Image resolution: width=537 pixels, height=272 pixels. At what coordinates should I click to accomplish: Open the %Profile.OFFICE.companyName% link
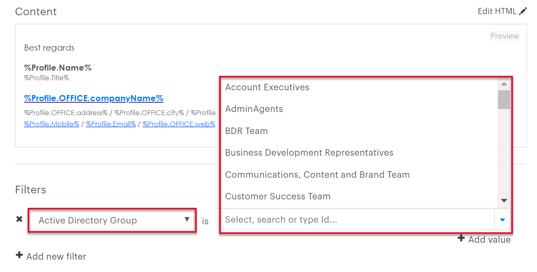94,98
